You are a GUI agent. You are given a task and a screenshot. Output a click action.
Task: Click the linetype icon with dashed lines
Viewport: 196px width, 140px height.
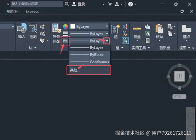(65, 41)
